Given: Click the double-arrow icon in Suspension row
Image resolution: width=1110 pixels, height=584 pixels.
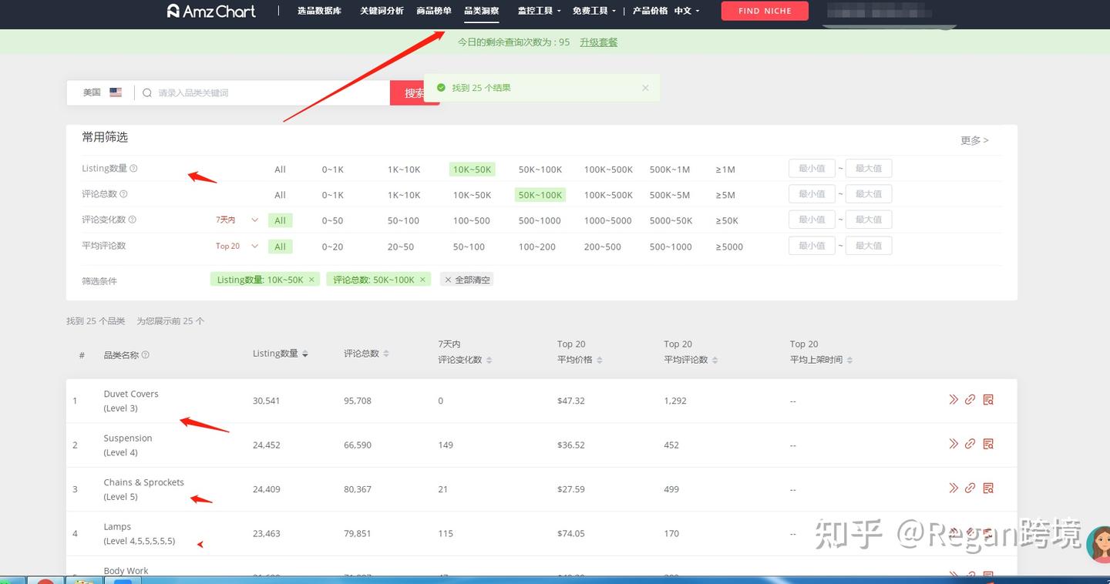Looking at the screenshot, I should coord(954,443).
